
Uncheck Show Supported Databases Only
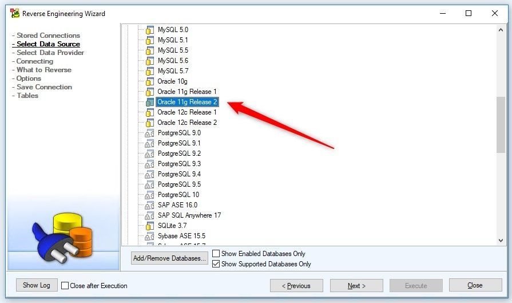(216, 264)
